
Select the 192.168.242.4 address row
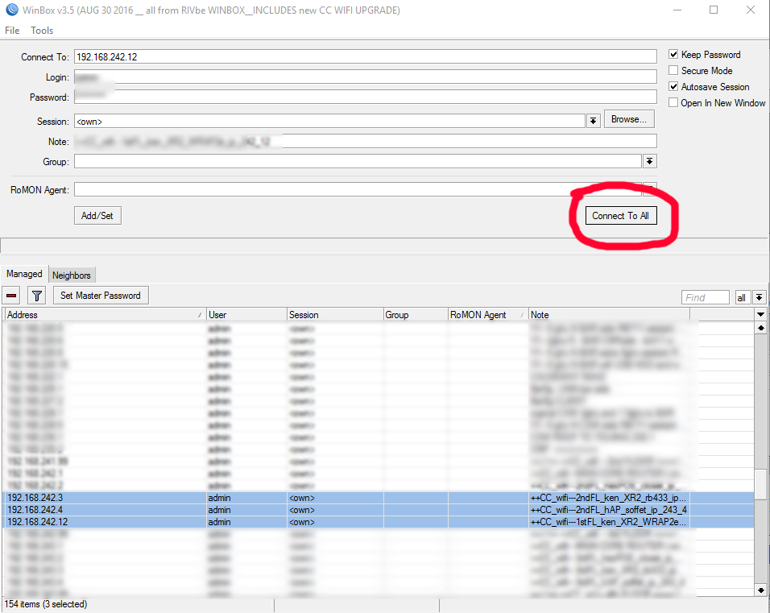379,510
